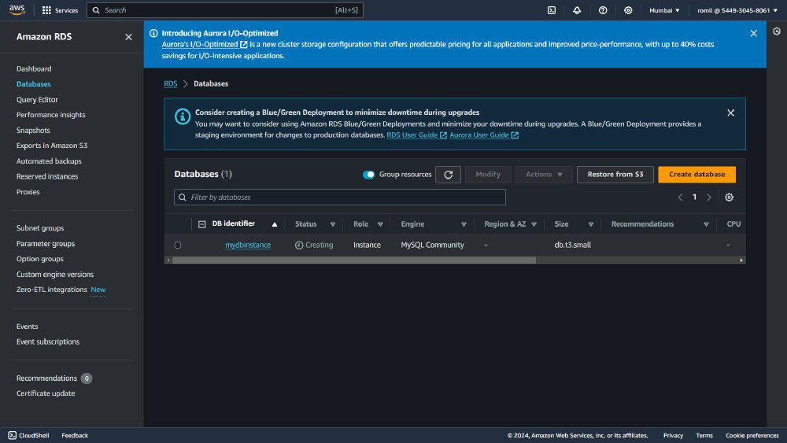
Task: Open the Mumbai region dropdown
Action: coord(664,10)
